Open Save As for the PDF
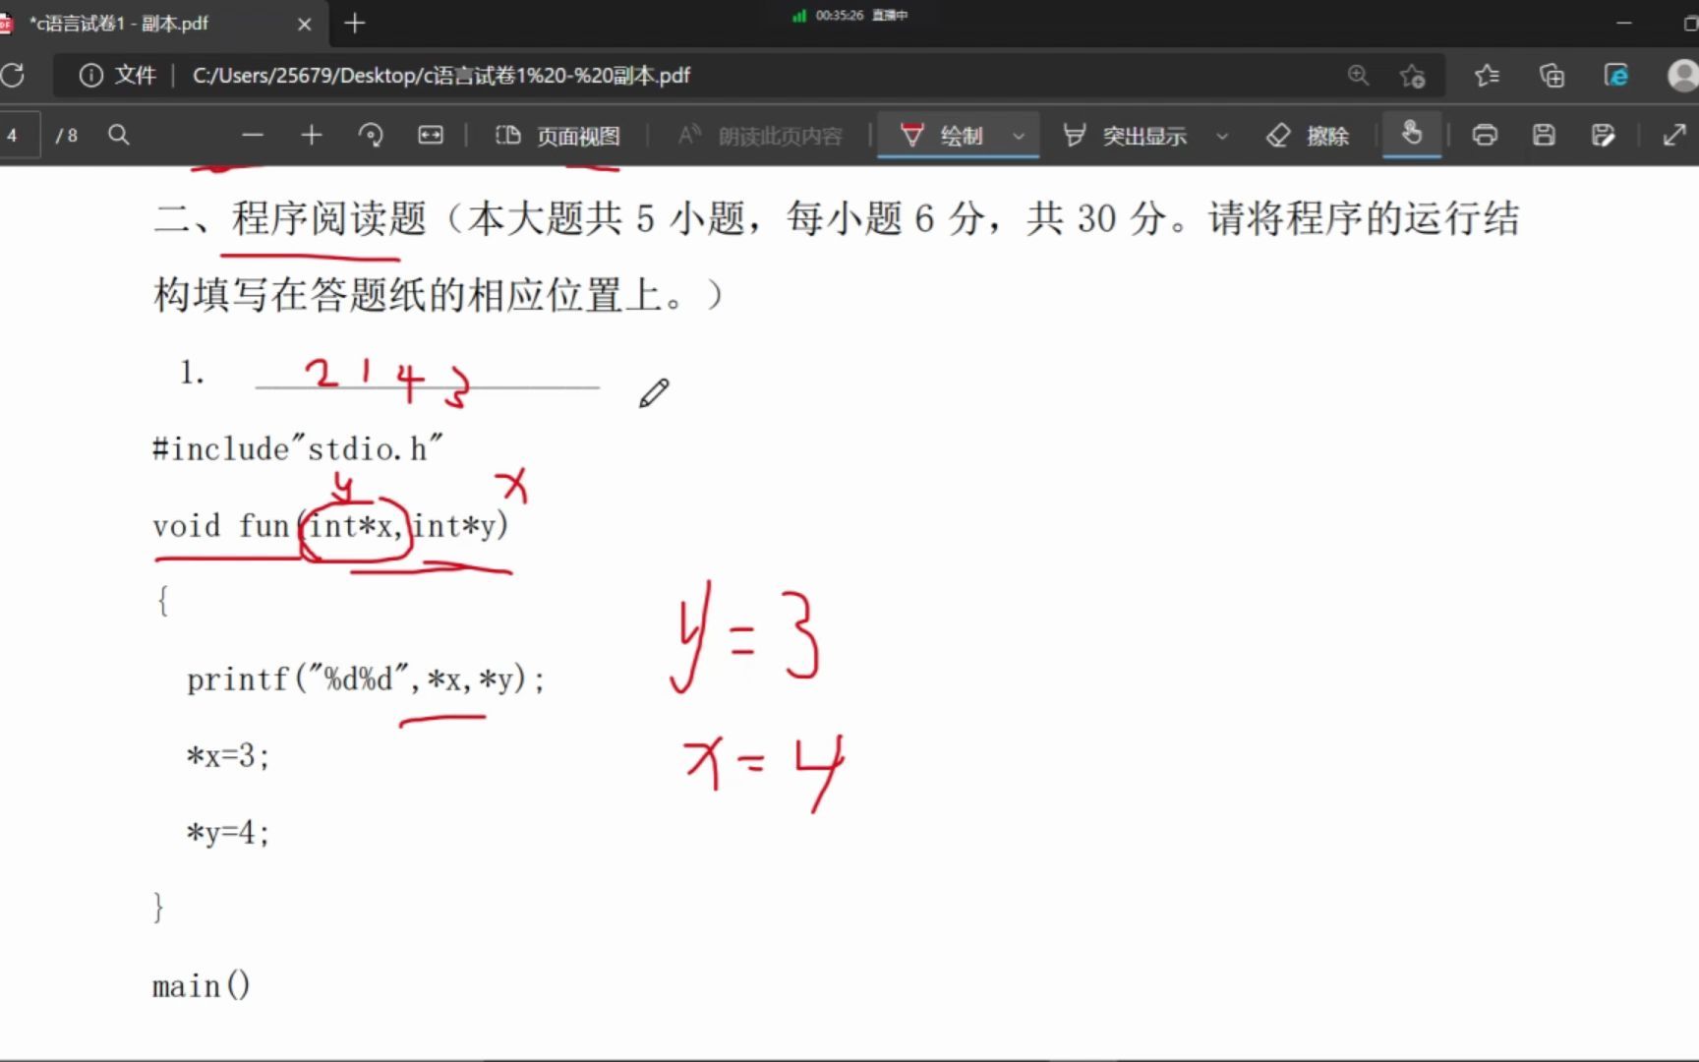This screenshot has width=1699, height=1062. pos(1605,135)
